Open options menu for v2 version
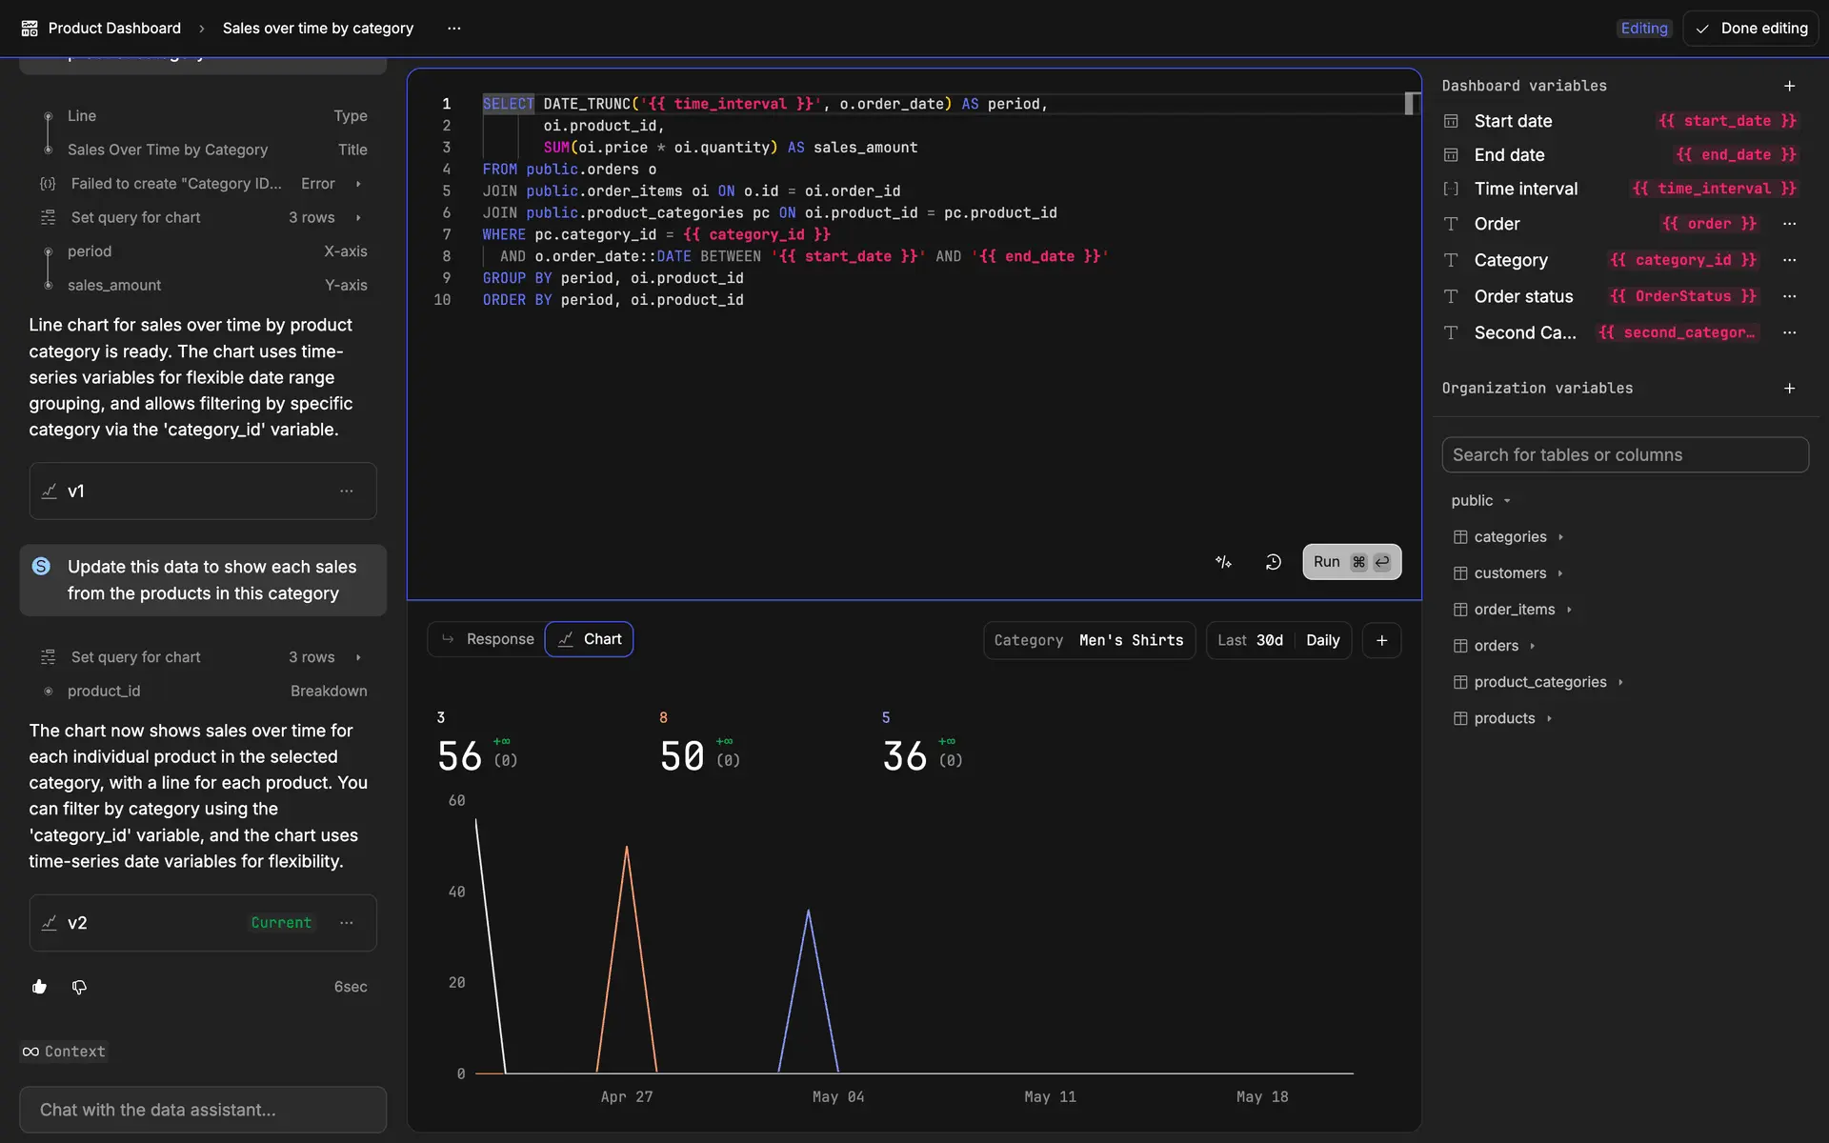 pos(347,923)
